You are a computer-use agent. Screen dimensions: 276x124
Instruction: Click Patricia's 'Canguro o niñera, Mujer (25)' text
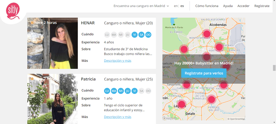[128, 79]
